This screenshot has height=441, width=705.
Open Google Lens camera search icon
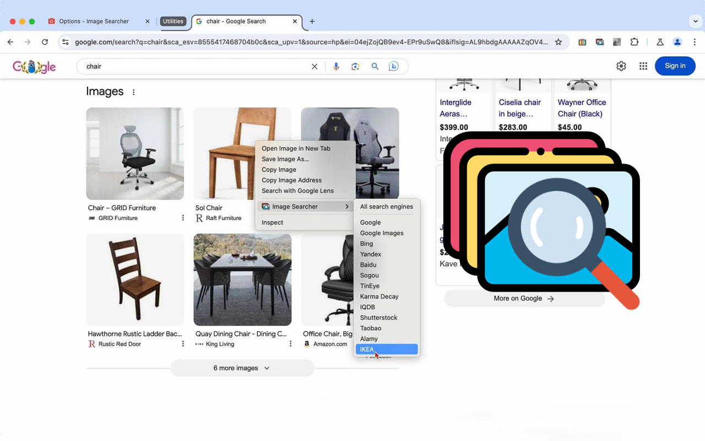[x=355, y=66]
